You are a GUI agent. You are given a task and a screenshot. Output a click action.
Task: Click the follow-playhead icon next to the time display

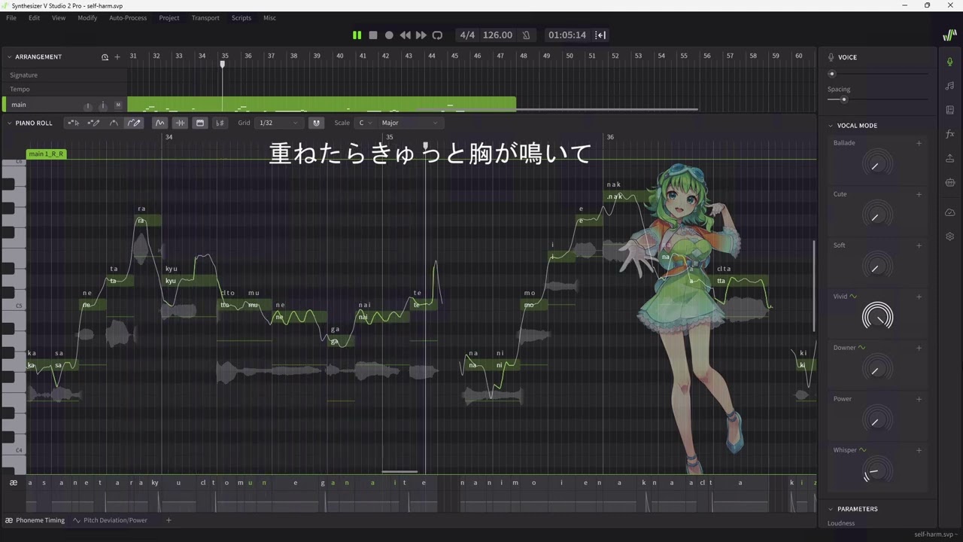pyautogui.click(x=600, y=35)
